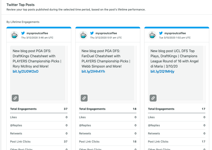The image size is (212, 150).
Task: Click Retweets label in the UCL DFS card
Action: 154,133
